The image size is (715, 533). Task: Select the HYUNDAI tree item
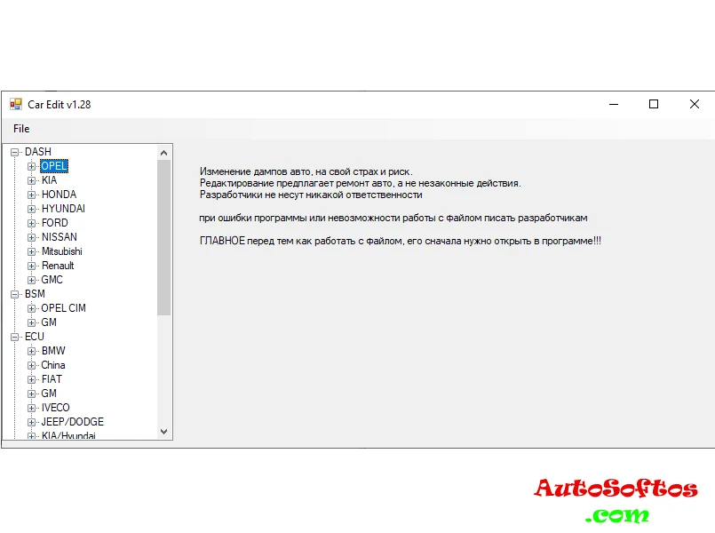[63, 209]
